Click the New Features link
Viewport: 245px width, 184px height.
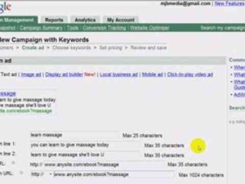230,4
